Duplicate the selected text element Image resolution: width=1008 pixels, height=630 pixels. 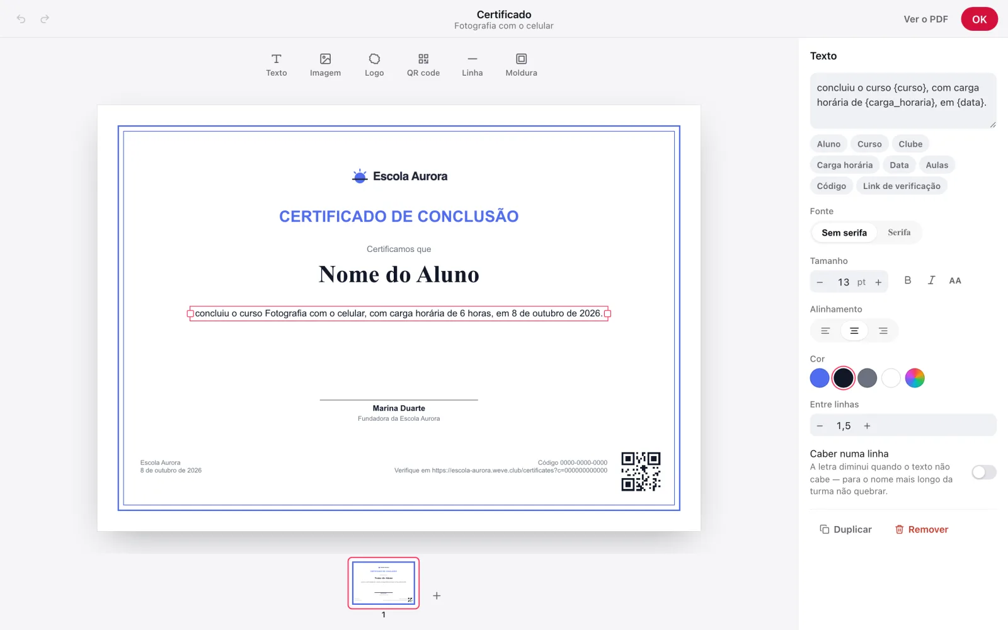(x=846, y=529)
